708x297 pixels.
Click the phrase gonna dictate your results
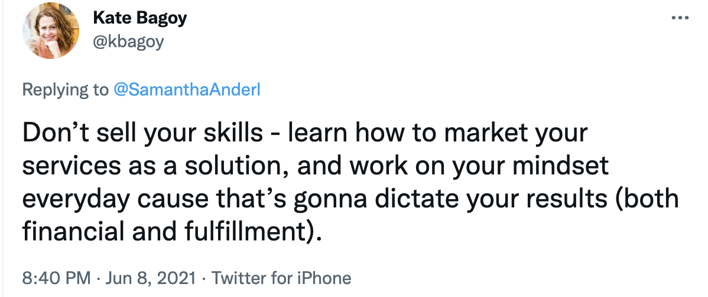[x=451, y=200]
